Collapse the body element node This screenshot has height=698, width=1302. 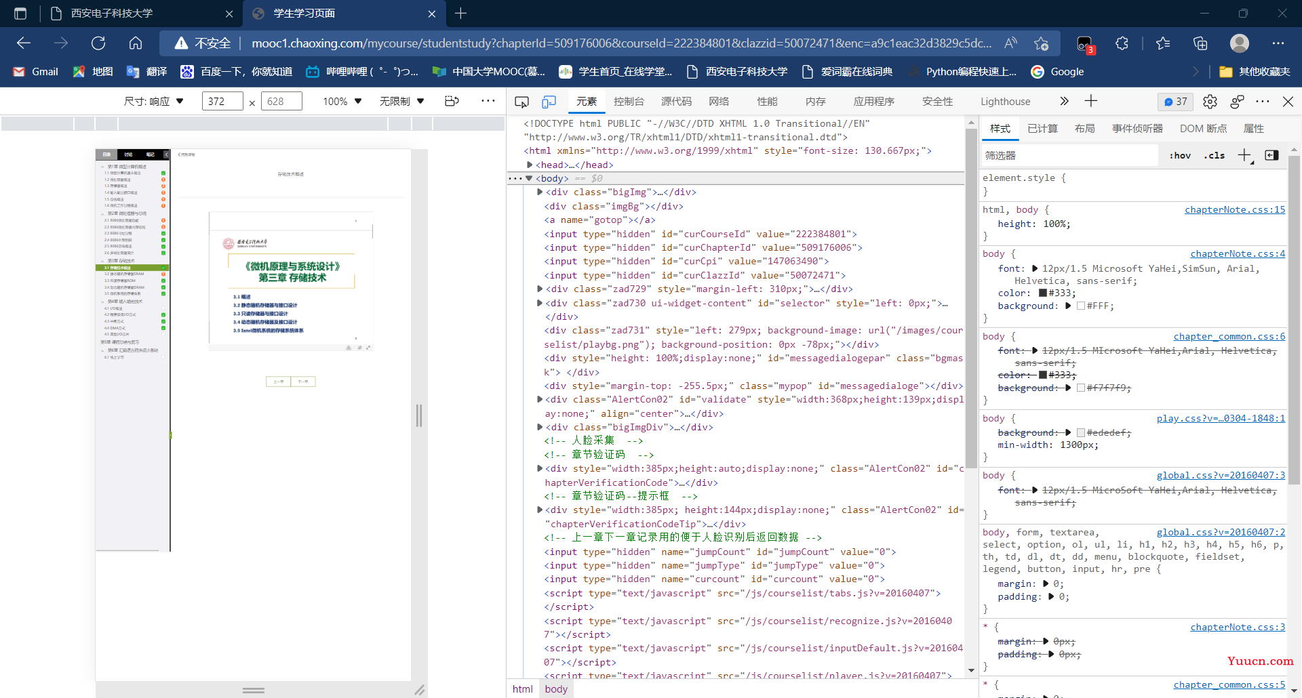coord(529,178)
